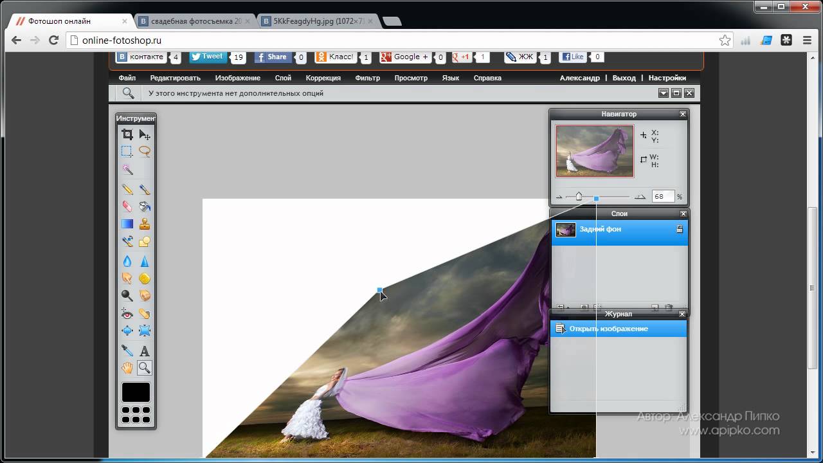Click the browser reload button
Viewport: 823px width, 463px height.
54,41
